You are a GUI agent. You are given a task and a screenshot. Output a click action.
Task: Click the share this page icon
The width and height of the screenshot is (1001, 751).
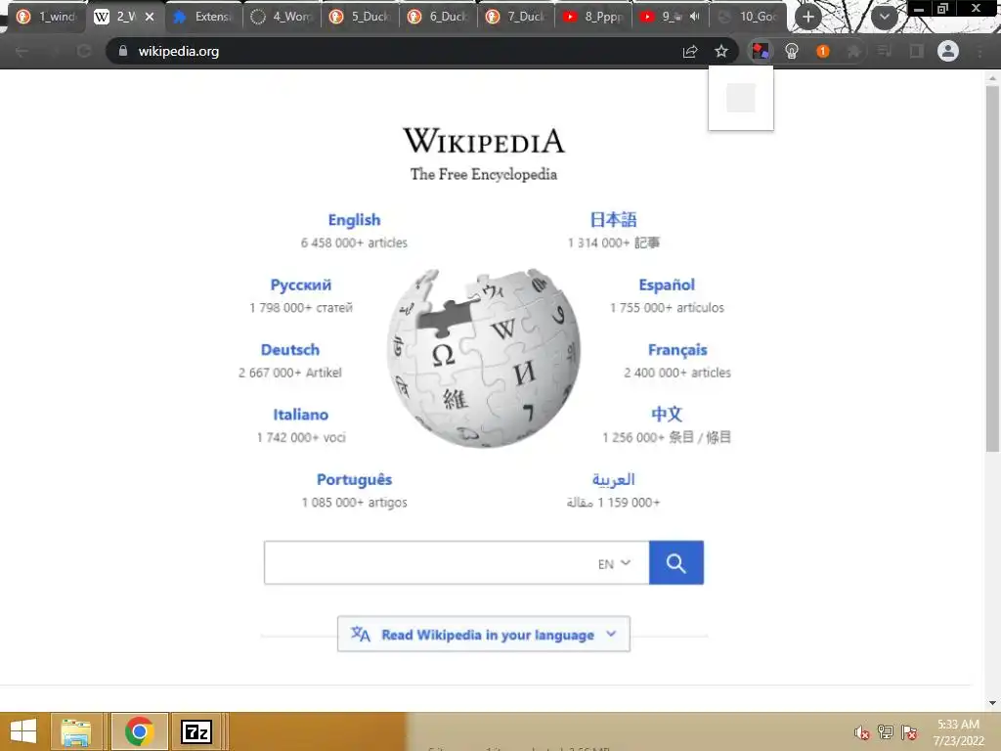[690, 51]
